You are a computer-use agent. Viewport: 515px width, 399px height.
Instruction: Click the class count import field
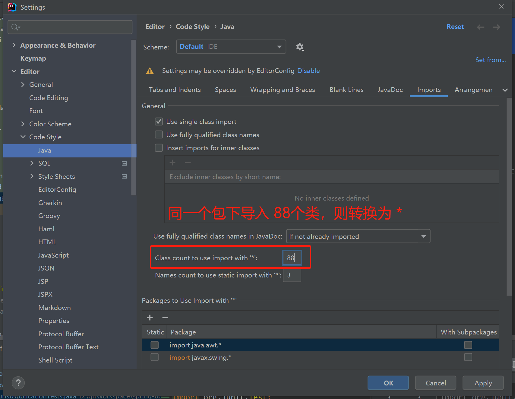click(292, 258)
